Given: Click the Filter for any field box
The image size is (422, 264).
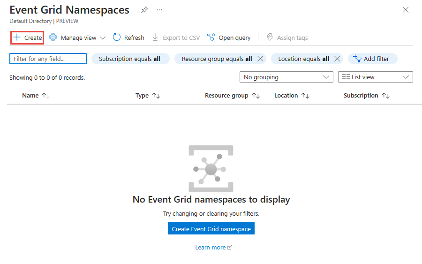Looking at the screenshot, I should 48,59.
